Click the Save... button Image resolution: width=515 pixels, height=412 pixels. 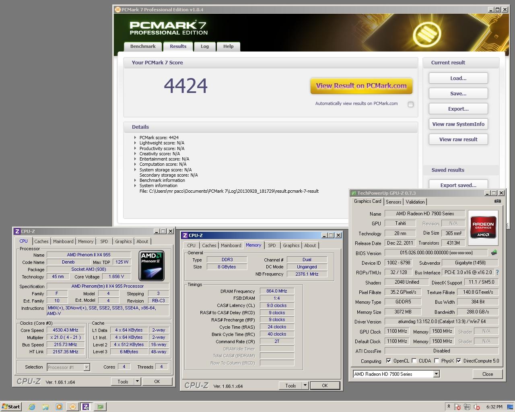[x=458, y=93]
